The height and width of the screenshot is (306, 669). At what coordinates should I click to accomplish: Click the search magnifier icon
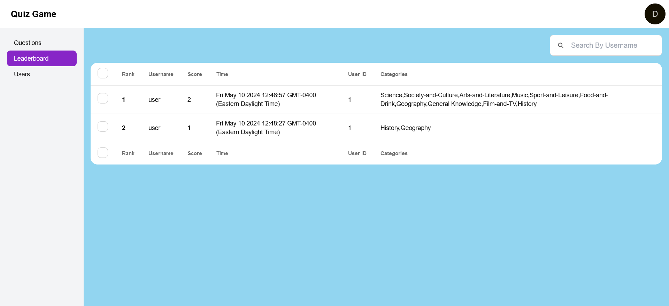coord(560,45)
